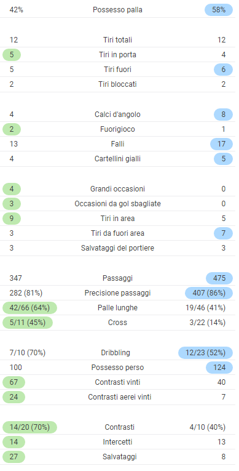Select the Possesso perso 124 badge
239x471 pixels.
pyautogui.click(x=219, y=368)
